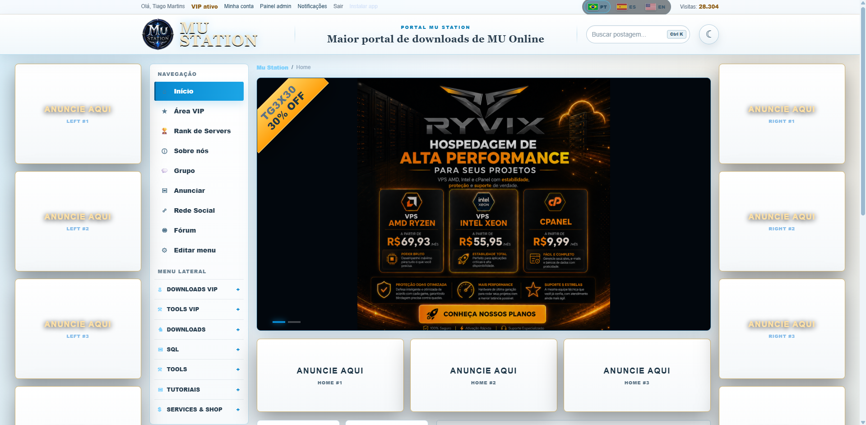The height and width of the screenshot is (425, 866).
Task: Open the Sobre nós page
Action: [x=199, y=151]
